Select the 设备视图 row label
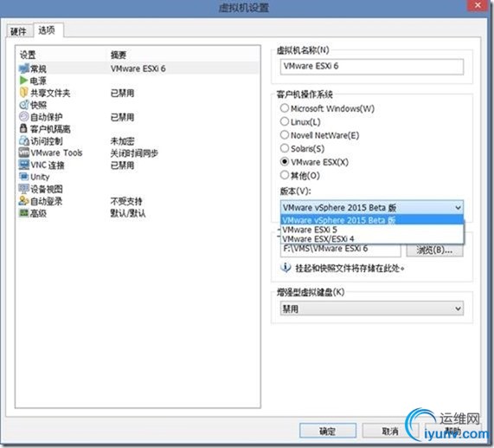Viewport: 494px width, 448px height. pos(47,189)
